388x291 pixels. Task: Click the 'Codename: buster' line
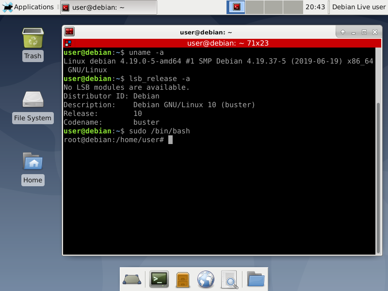pyautogui.click(x=112, y=122)
